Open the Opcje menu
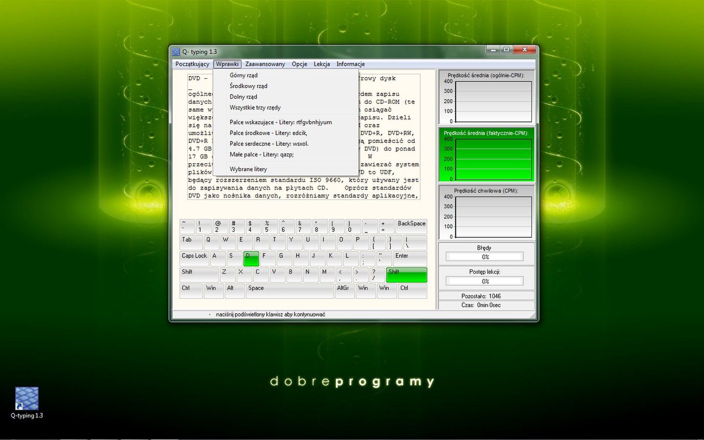 point(300,64)
